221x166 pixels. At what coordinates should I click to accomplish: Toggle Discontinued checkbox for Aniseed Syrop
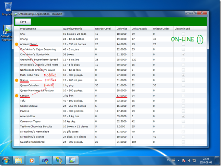[x=183, y=44]
